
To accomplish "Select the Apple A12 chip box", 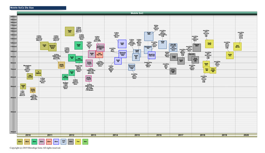I will [x=206, y=64].
